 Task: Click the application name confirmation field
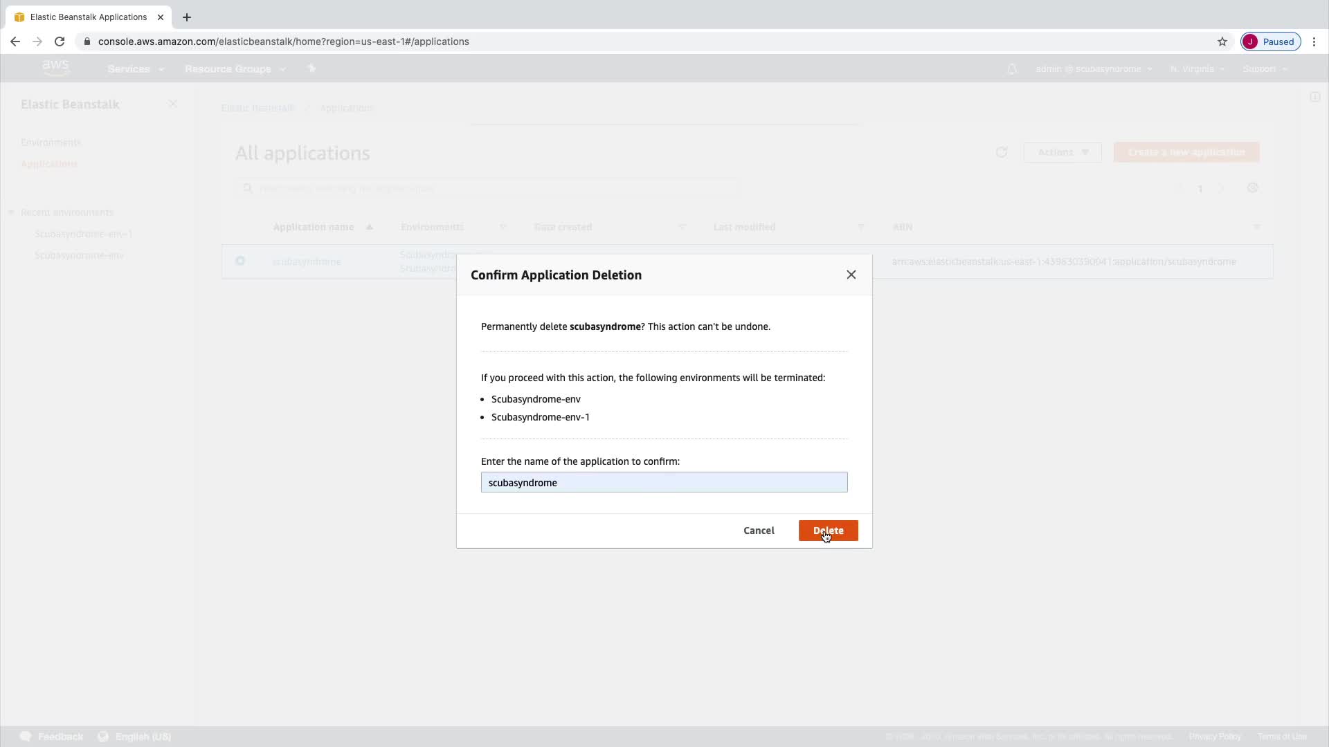click(664, 482)
